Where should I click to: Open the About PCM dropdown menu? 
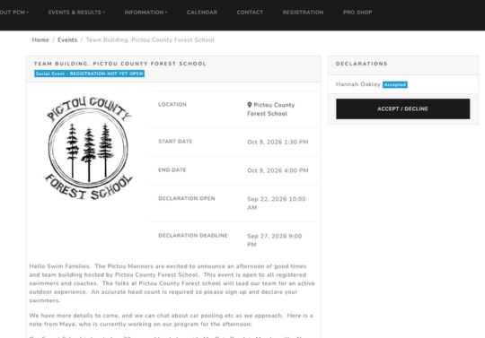point(13,13)
